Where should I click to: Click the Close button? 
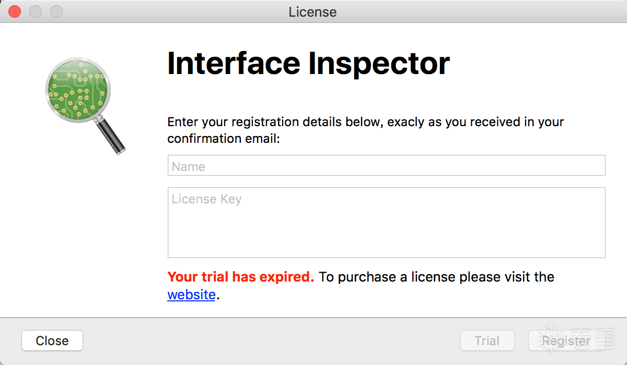point(52,341)
